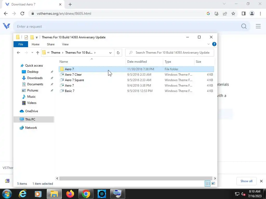Click the volume icon in system tray
Viewport: 266px width, 199px height.
tap(243, 194)
